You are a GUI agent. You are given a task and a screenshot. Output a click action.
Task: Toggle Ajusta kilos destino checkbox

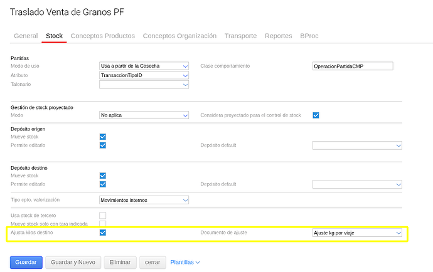click(103, 233)
